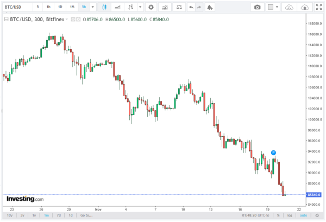Open the chart settings gear in top toolbar
This screenshot has width=326, height=222.
coord(151,7)
